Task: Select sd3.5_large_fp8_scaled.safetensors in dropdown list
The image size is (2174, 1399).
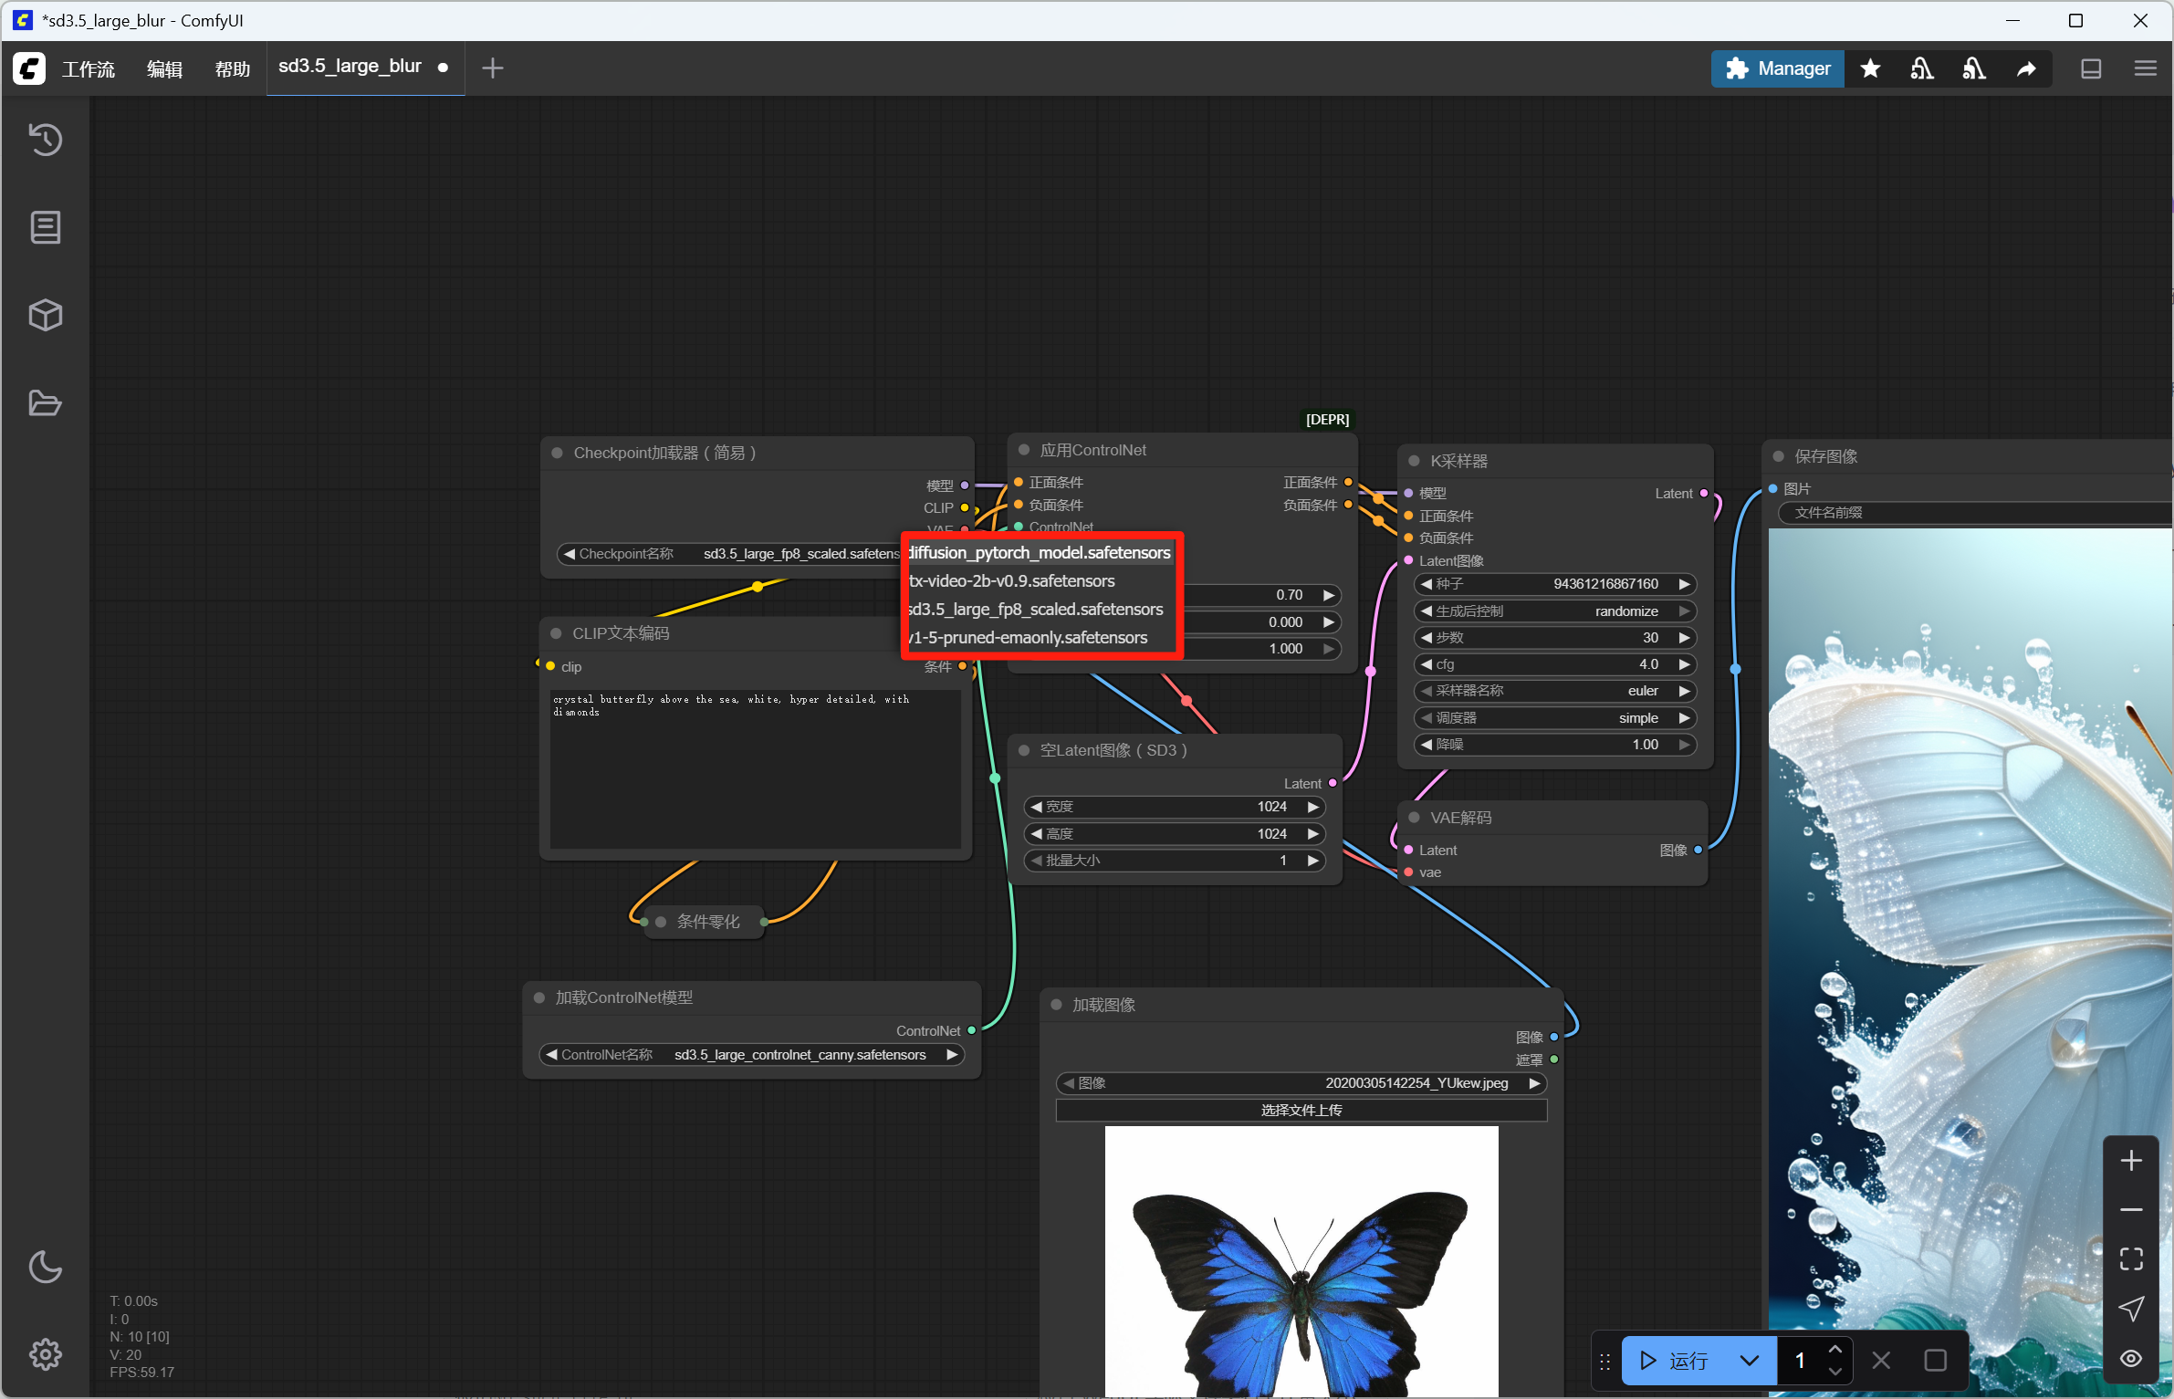Action: click(1040, 610)
